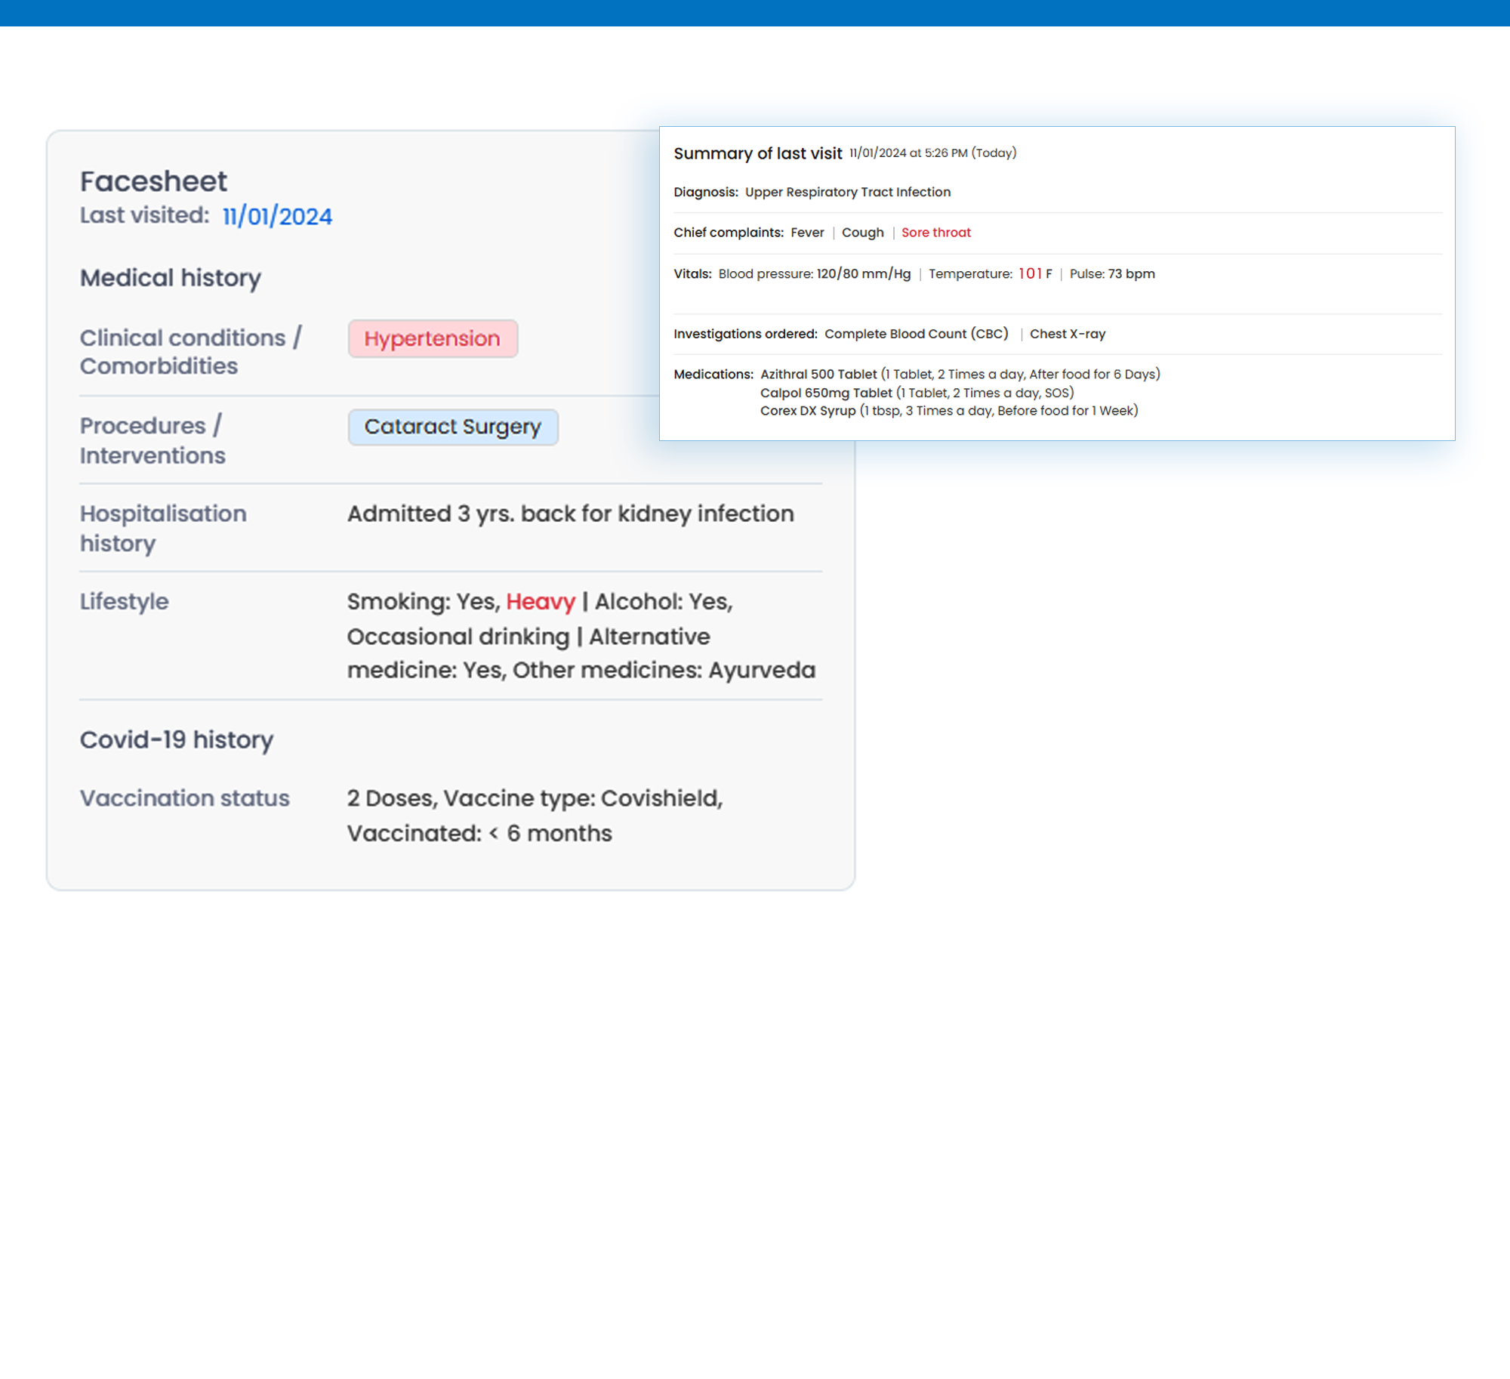
Task: Click the Fever chief complaint
Action: tap(807, 233)
